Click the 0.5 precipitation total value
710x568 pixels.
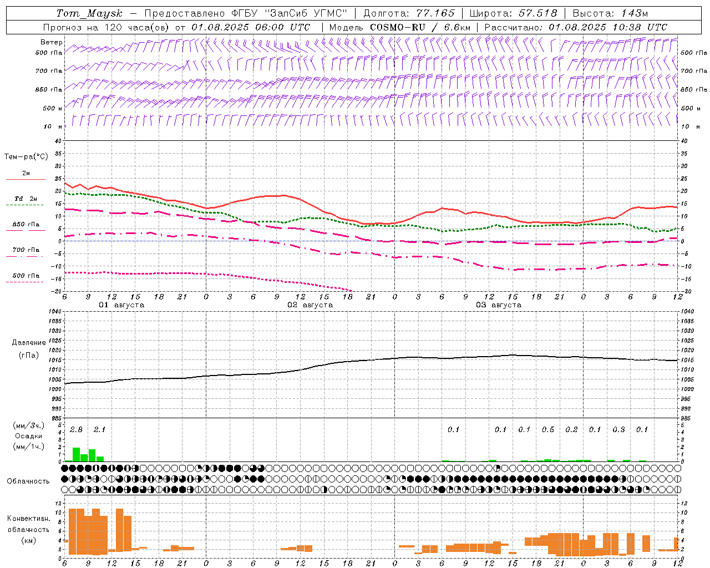tap(548, 430)
